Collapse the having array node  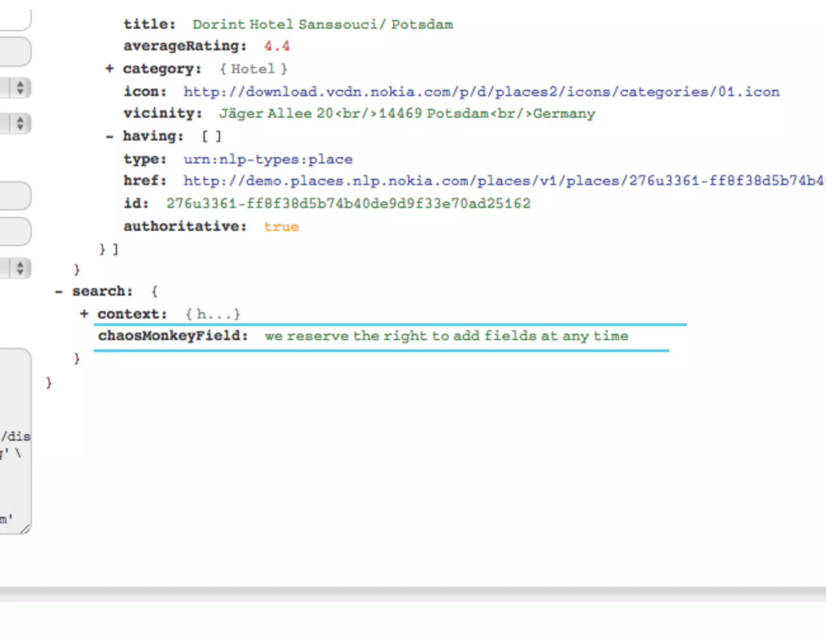(109, 137)
